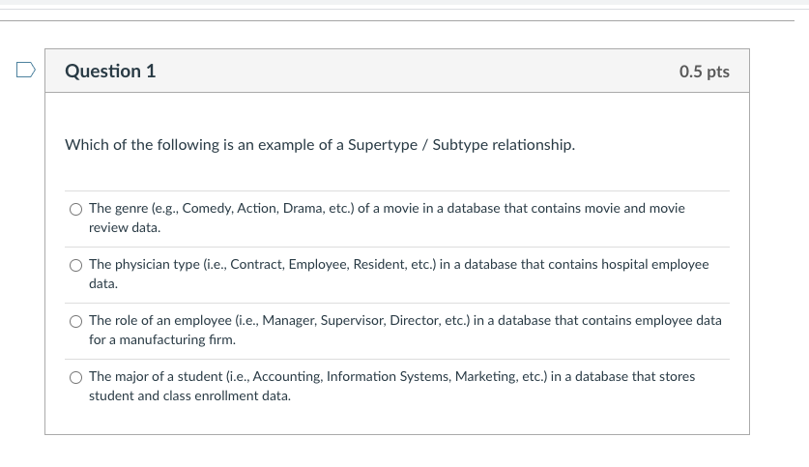Image resolution: width=809 pixels, height=467 pixels.
Task: Click the "student and class enrollment data." line
Action: coord(189,396)
